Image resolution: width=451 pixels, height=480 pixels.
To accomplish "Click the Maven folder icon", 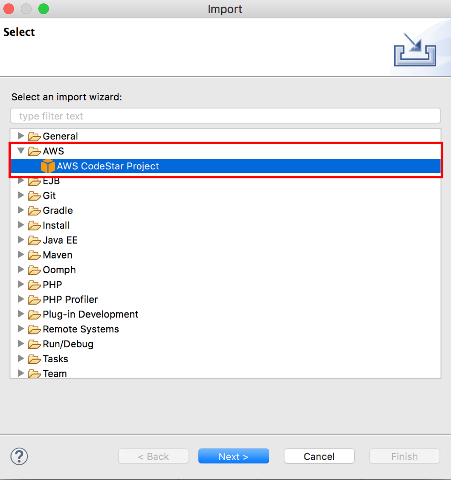I will point(34,255).
